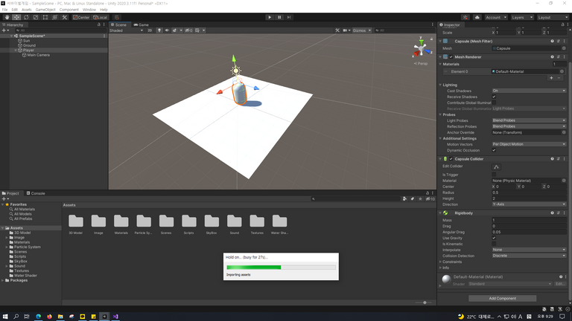Screen dimensions: 572x321
Task: Toggle the Center pivot mode button
Action: point(81,17)
